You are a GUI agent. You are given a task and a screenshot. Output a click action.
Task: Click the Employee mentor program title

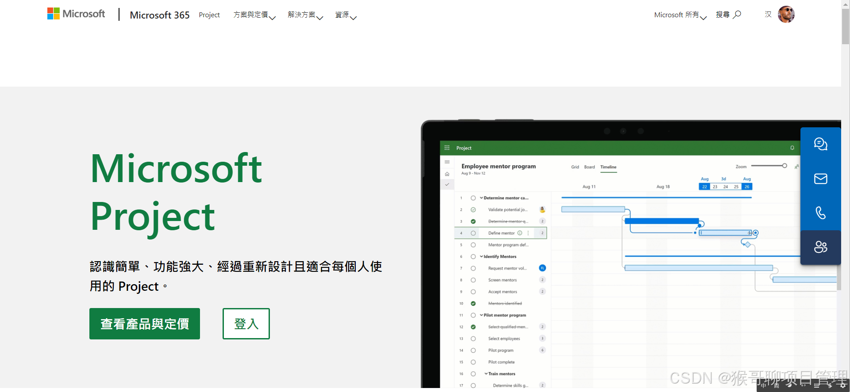(x=498, y=166)
